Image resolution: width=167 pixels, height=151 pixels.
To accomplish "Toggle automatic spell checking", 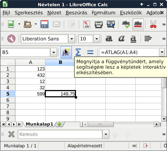I will click(x=138, y=24).
